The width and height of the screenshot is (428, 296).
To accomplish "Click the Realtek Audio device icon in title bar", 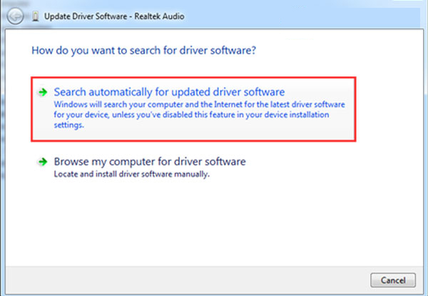I will (35, 16).
